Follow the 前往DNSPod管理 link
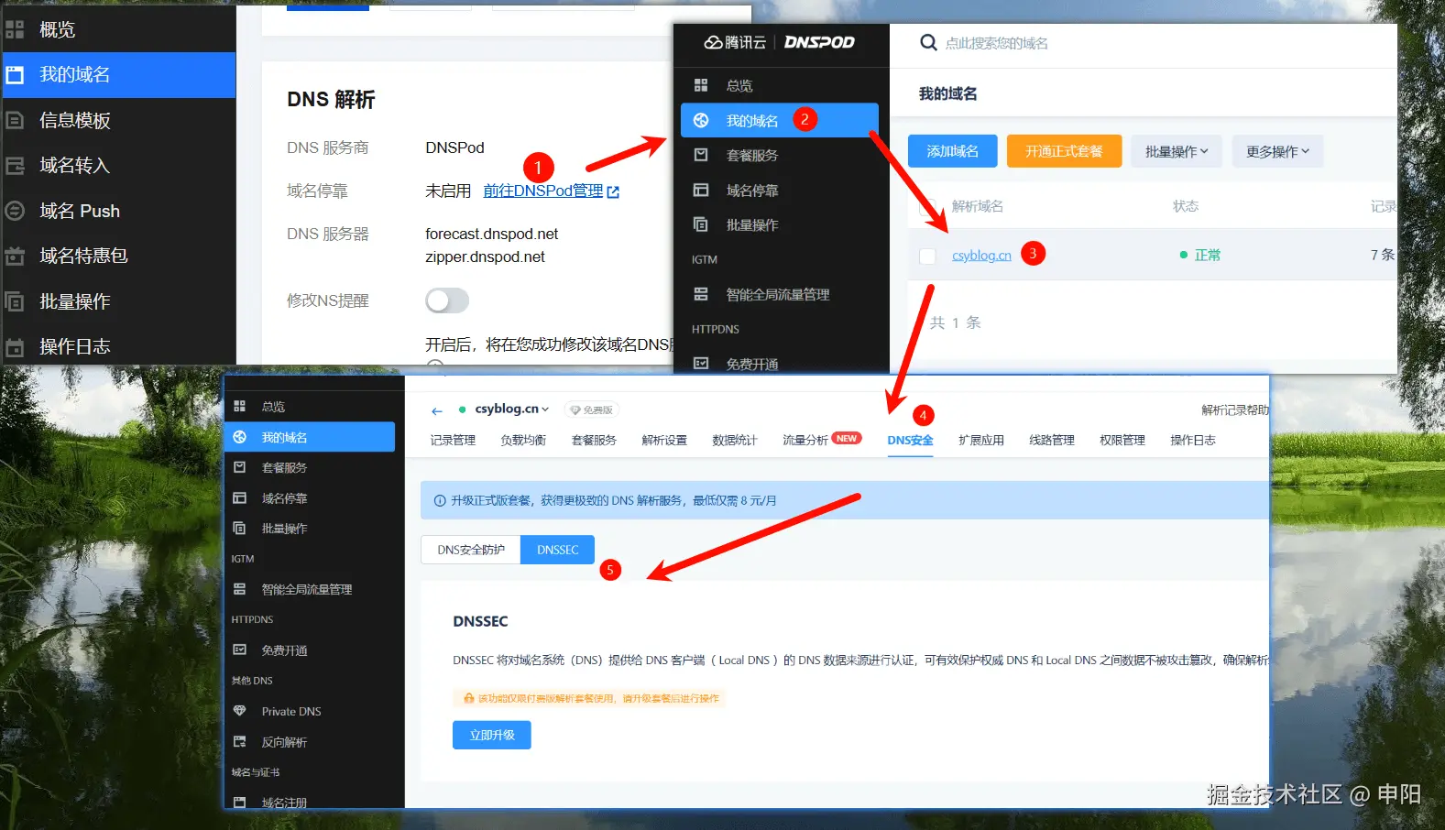This screenshot has width=1445, height=830. (543, 191)
